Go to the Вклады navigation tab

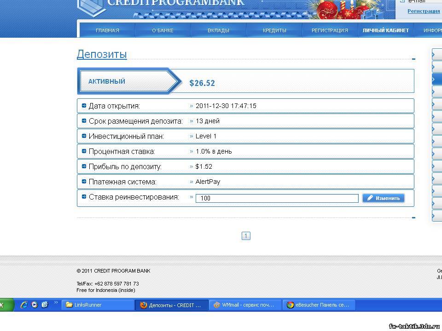tap(218, 30)
